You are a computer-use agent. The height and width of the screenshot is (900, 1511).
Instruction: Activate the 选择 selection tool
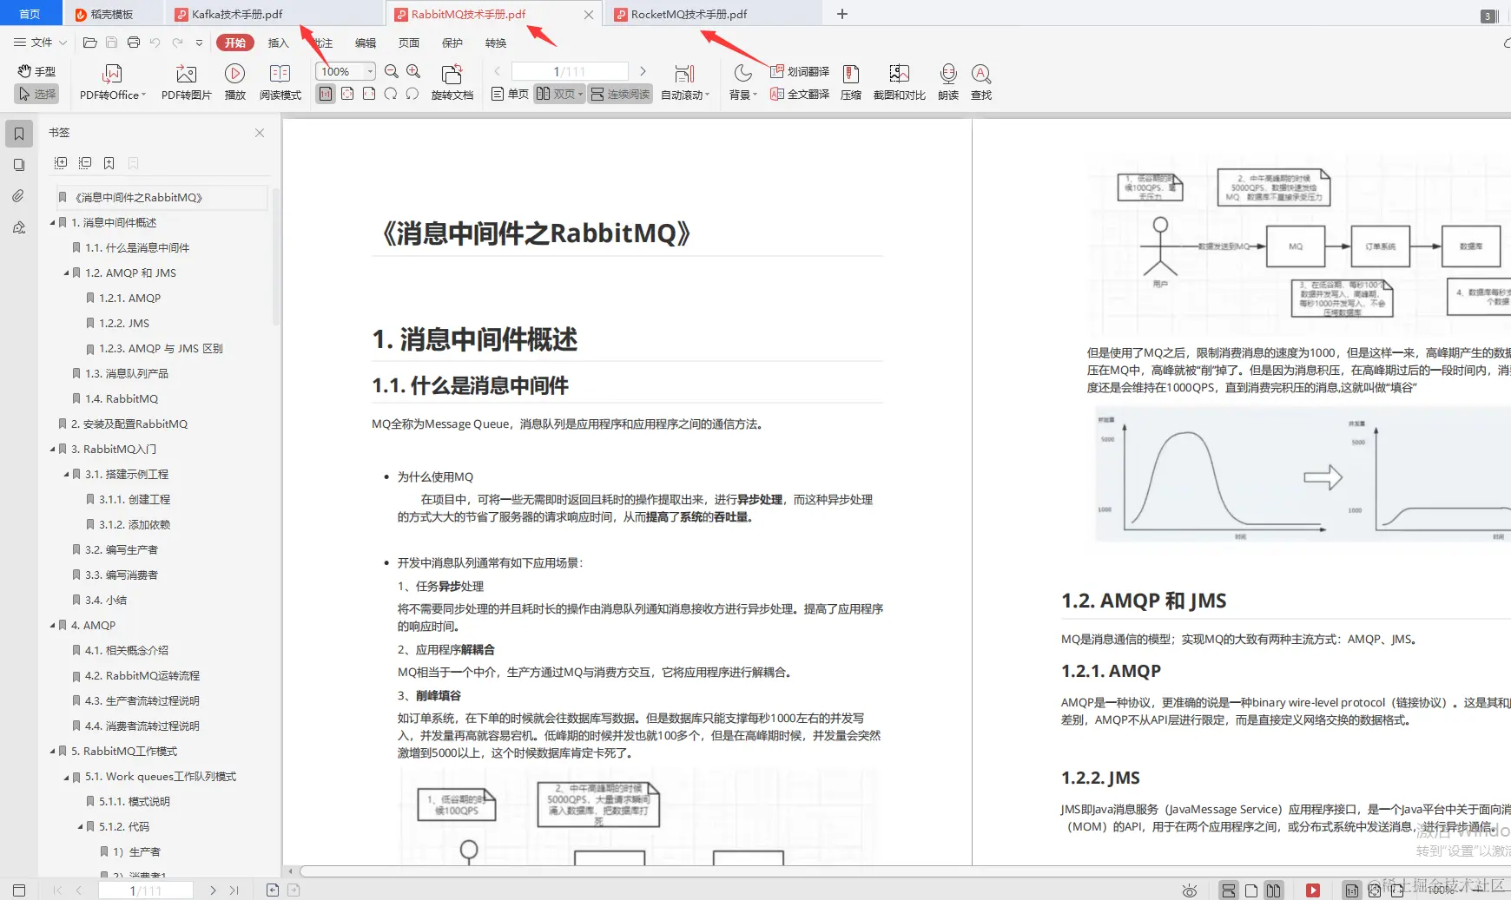tap(36, 94)
